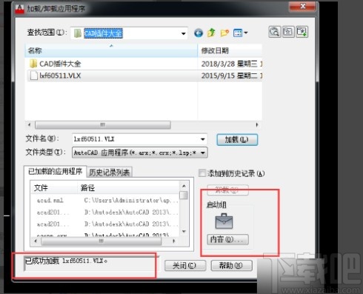Viewport: 363px width, 294px height.
Task: Click the AutoCAD title bar logo
Action: tap(19, 9)
